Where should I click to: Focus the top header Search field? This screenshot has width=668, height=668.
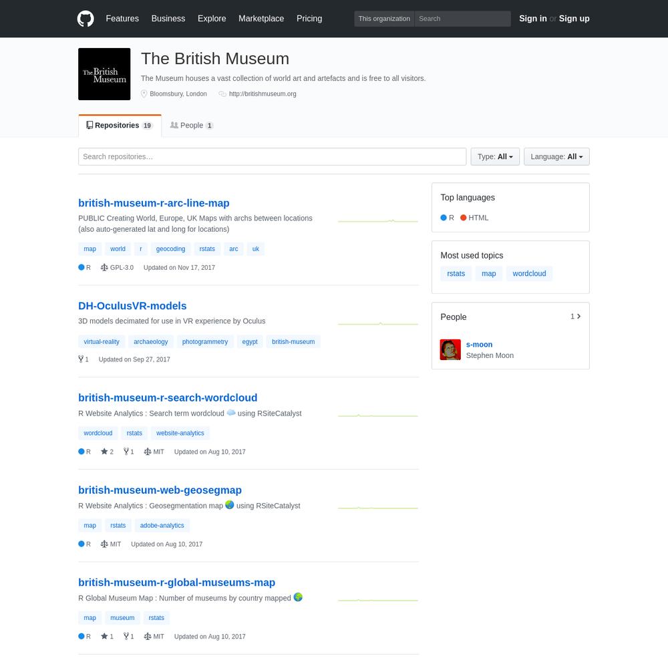[463, 19]
